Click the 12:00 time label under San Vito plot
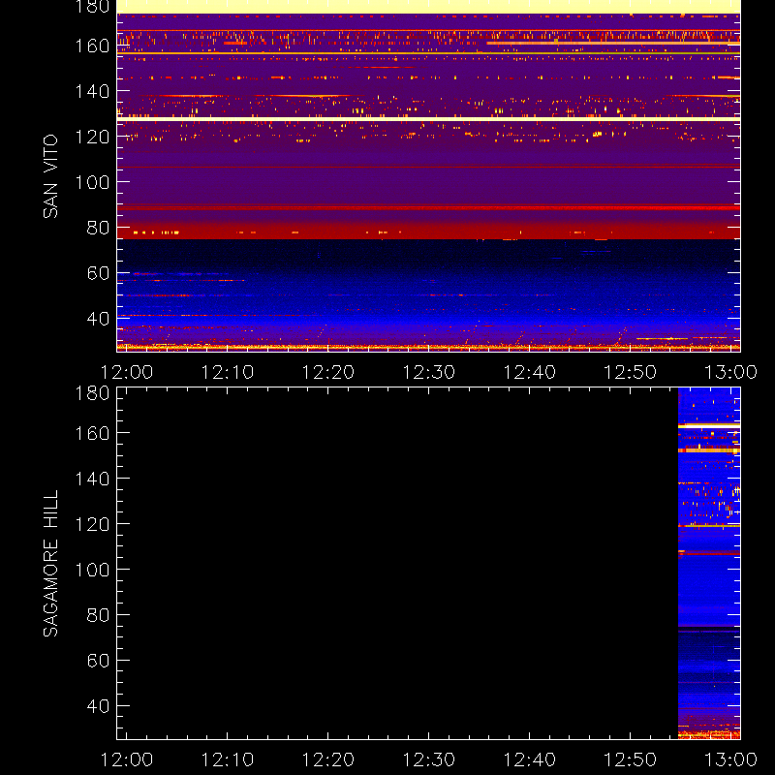 [x=127, y=372]
